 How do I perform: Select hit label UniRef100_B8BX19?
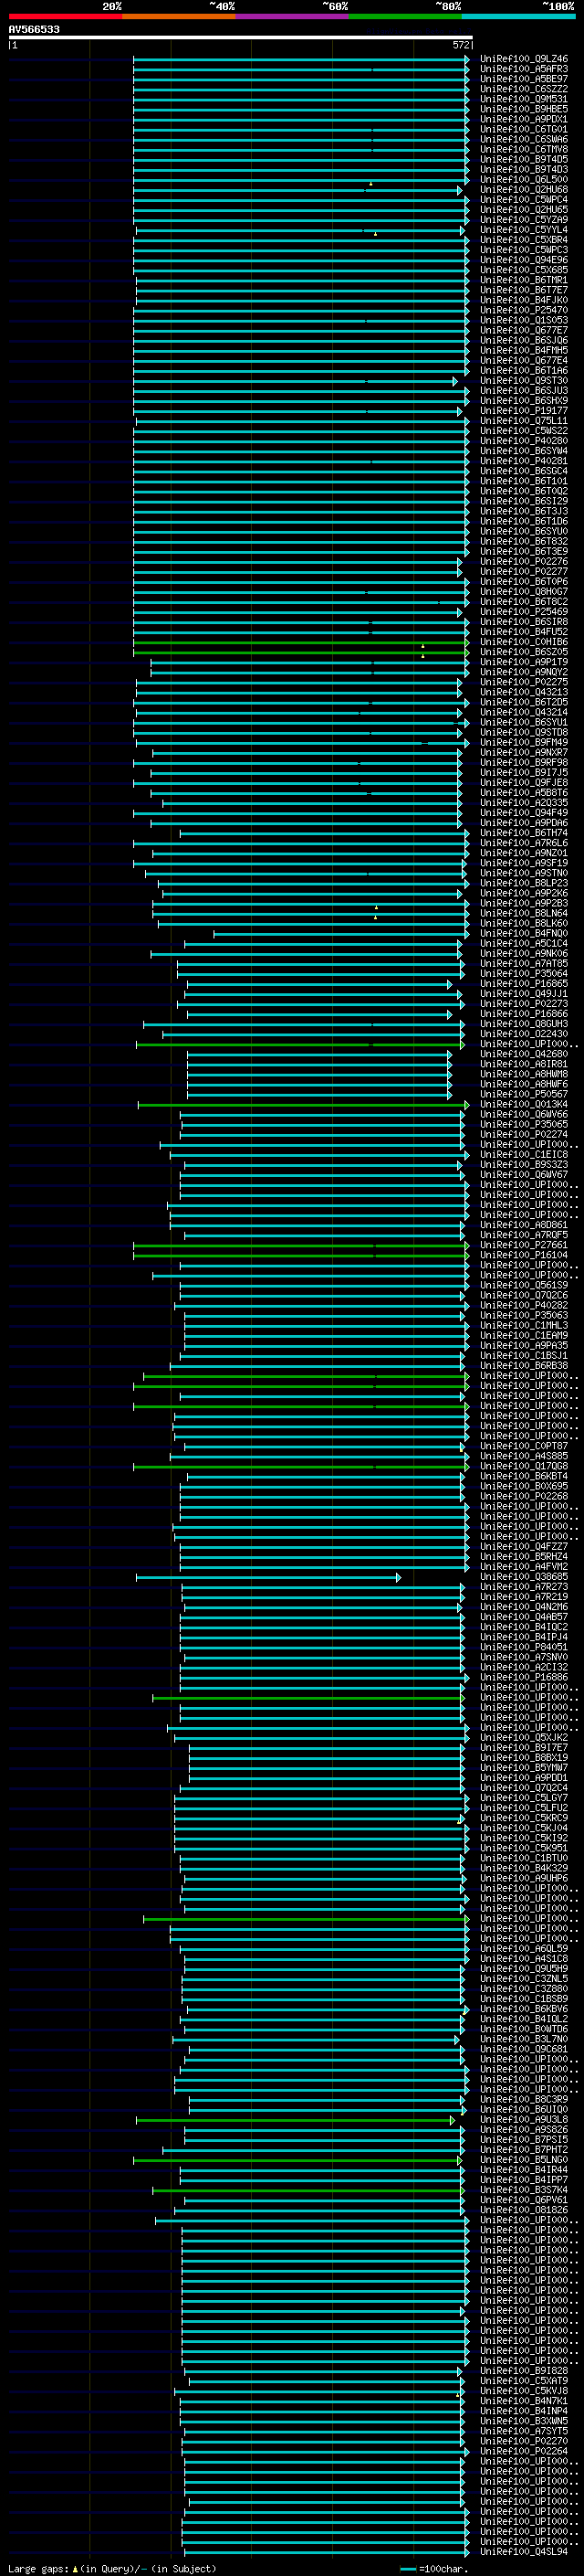point(524,1758)
